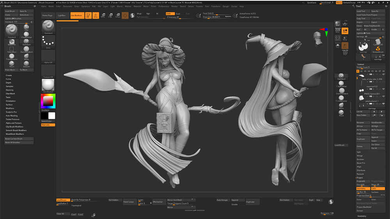Select TrimDynamic brush on right shelf

pyautogui.click(x=342, y=99)
